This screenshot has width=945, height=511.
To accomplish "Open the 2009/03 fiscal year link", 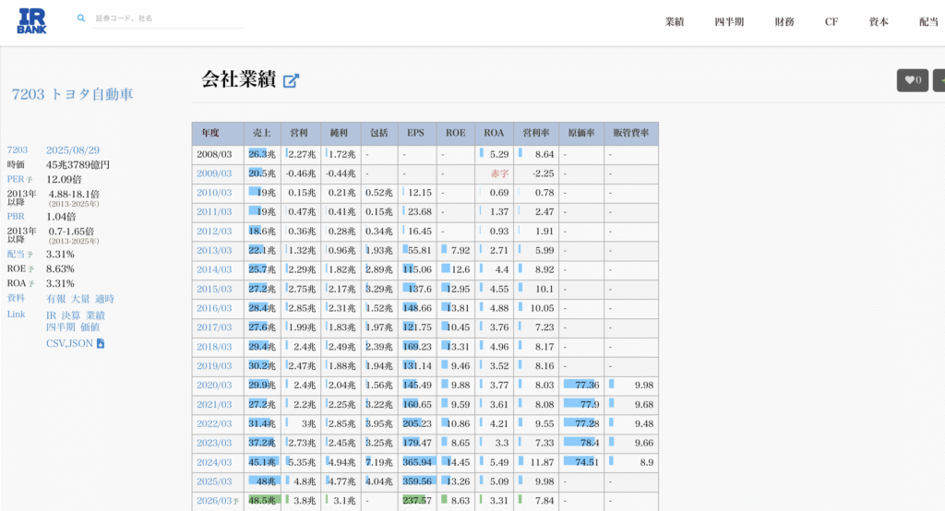I will [214, 173].
